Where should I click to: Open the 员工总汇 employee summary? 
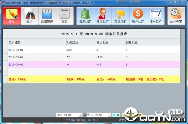(103, 16)
